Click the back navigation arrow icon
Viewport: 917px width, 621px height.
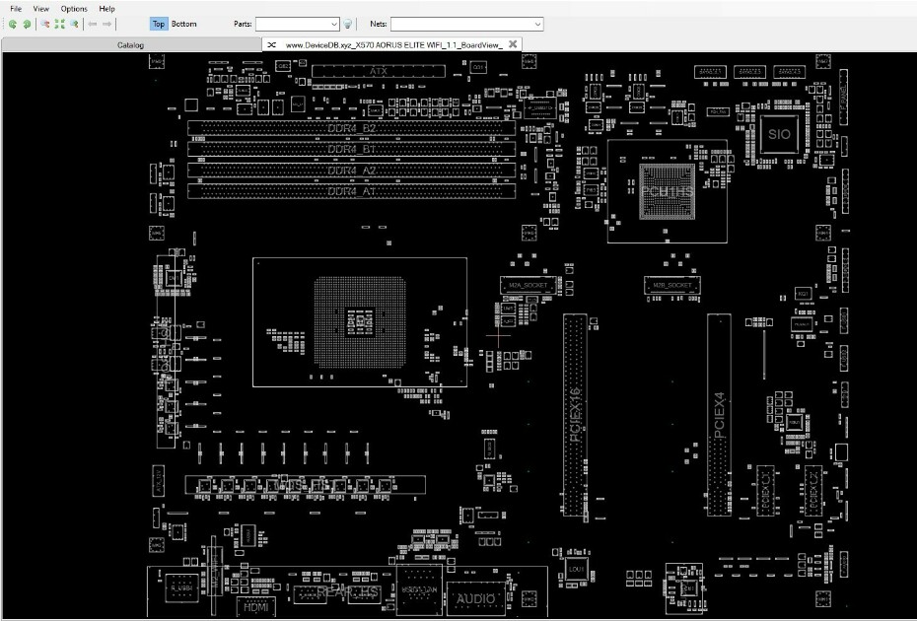pyautogui.click(x=93, y=24)
